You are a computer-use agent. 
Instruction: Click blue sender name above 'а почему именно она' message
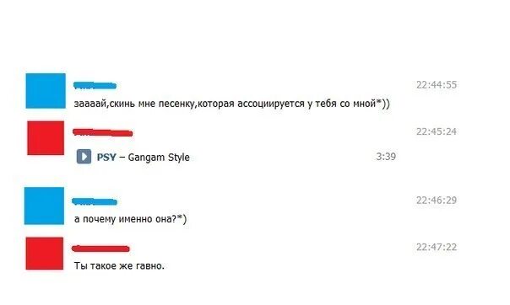[95, 202]
